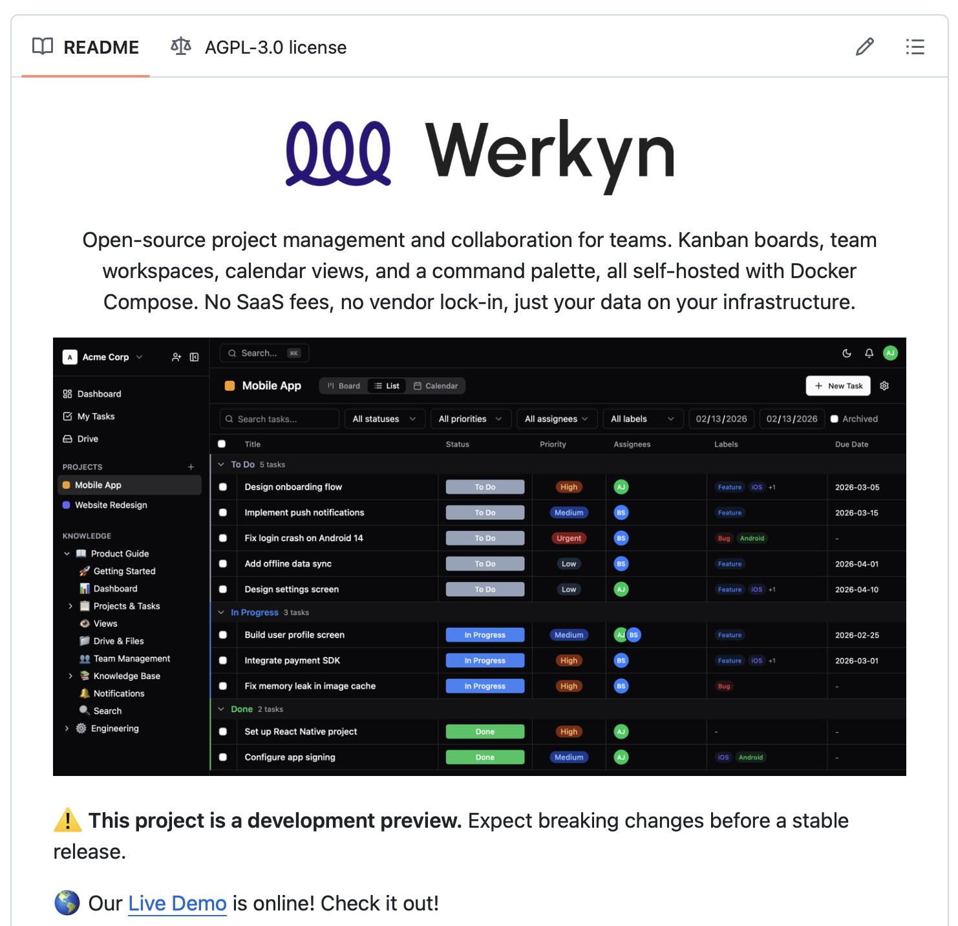Switch to the AGPL-3.0 license tab
Viewport: 958px width, 926px height.
pyautogui.click(x=259, y=47)
